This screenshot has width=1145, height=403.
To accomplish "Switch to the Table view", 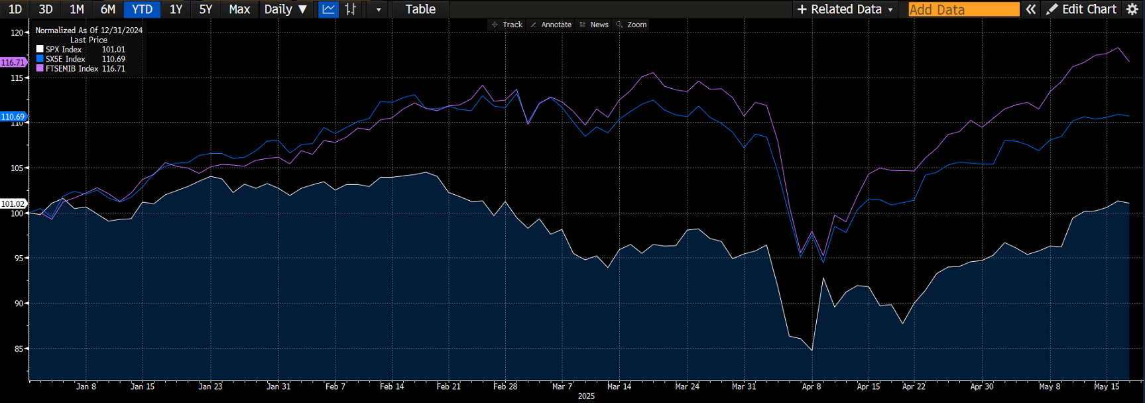I will click(x=420, y=9).
